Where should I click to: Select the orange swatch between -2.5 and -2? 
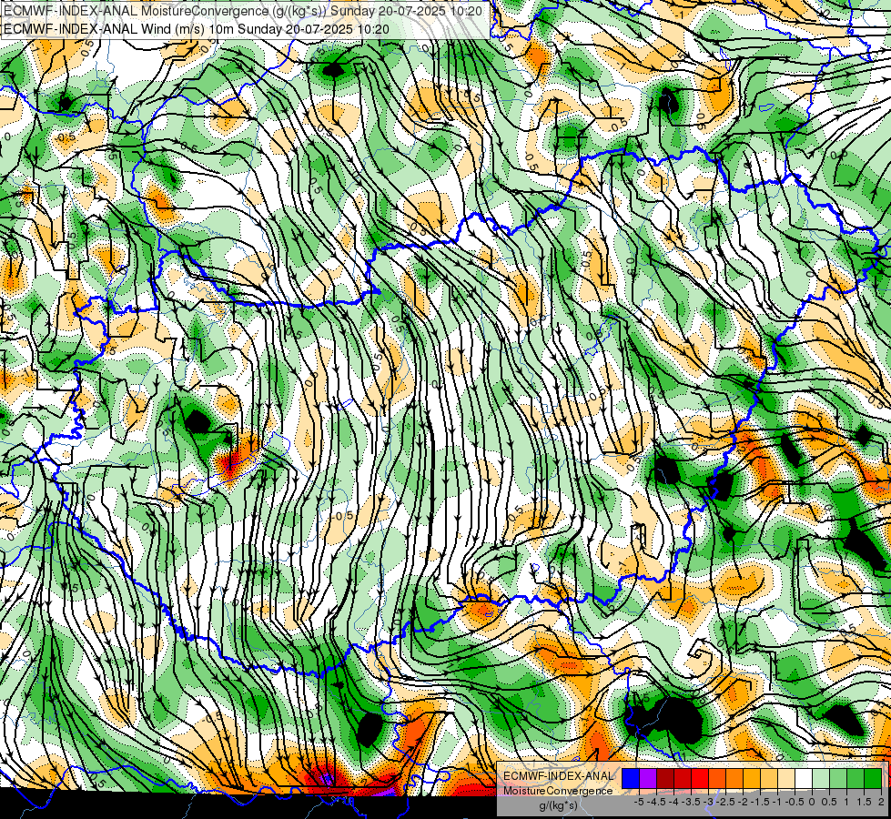[x=734, y=779]
